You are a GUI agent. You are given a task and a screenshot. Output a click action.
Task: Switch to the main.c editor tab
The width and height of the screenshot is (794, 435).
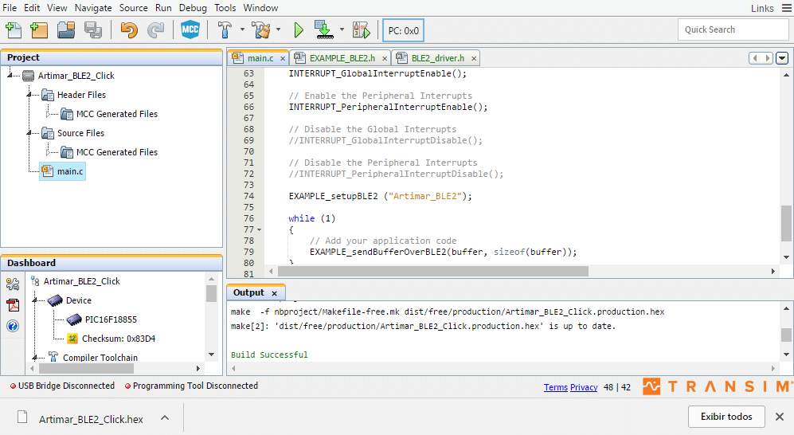pos(260,58)
